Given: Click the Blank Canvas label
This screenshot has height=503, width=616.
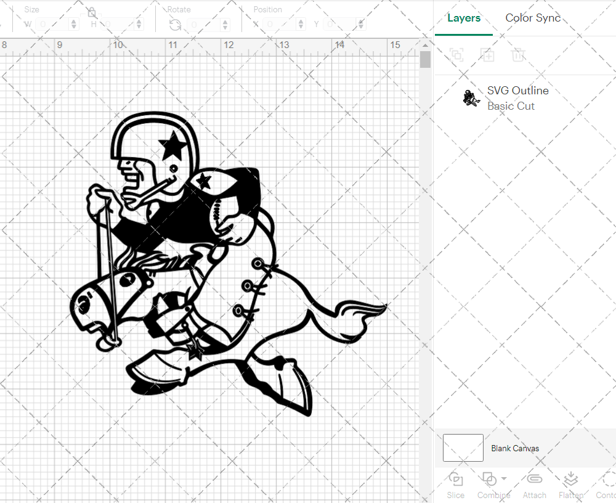Looking at the screenshot, I should pyautogui.click(x=515, y=448).
